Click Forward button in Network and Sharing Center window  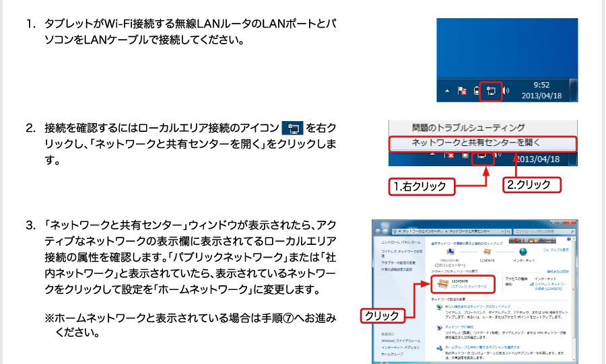coord(385,231)
